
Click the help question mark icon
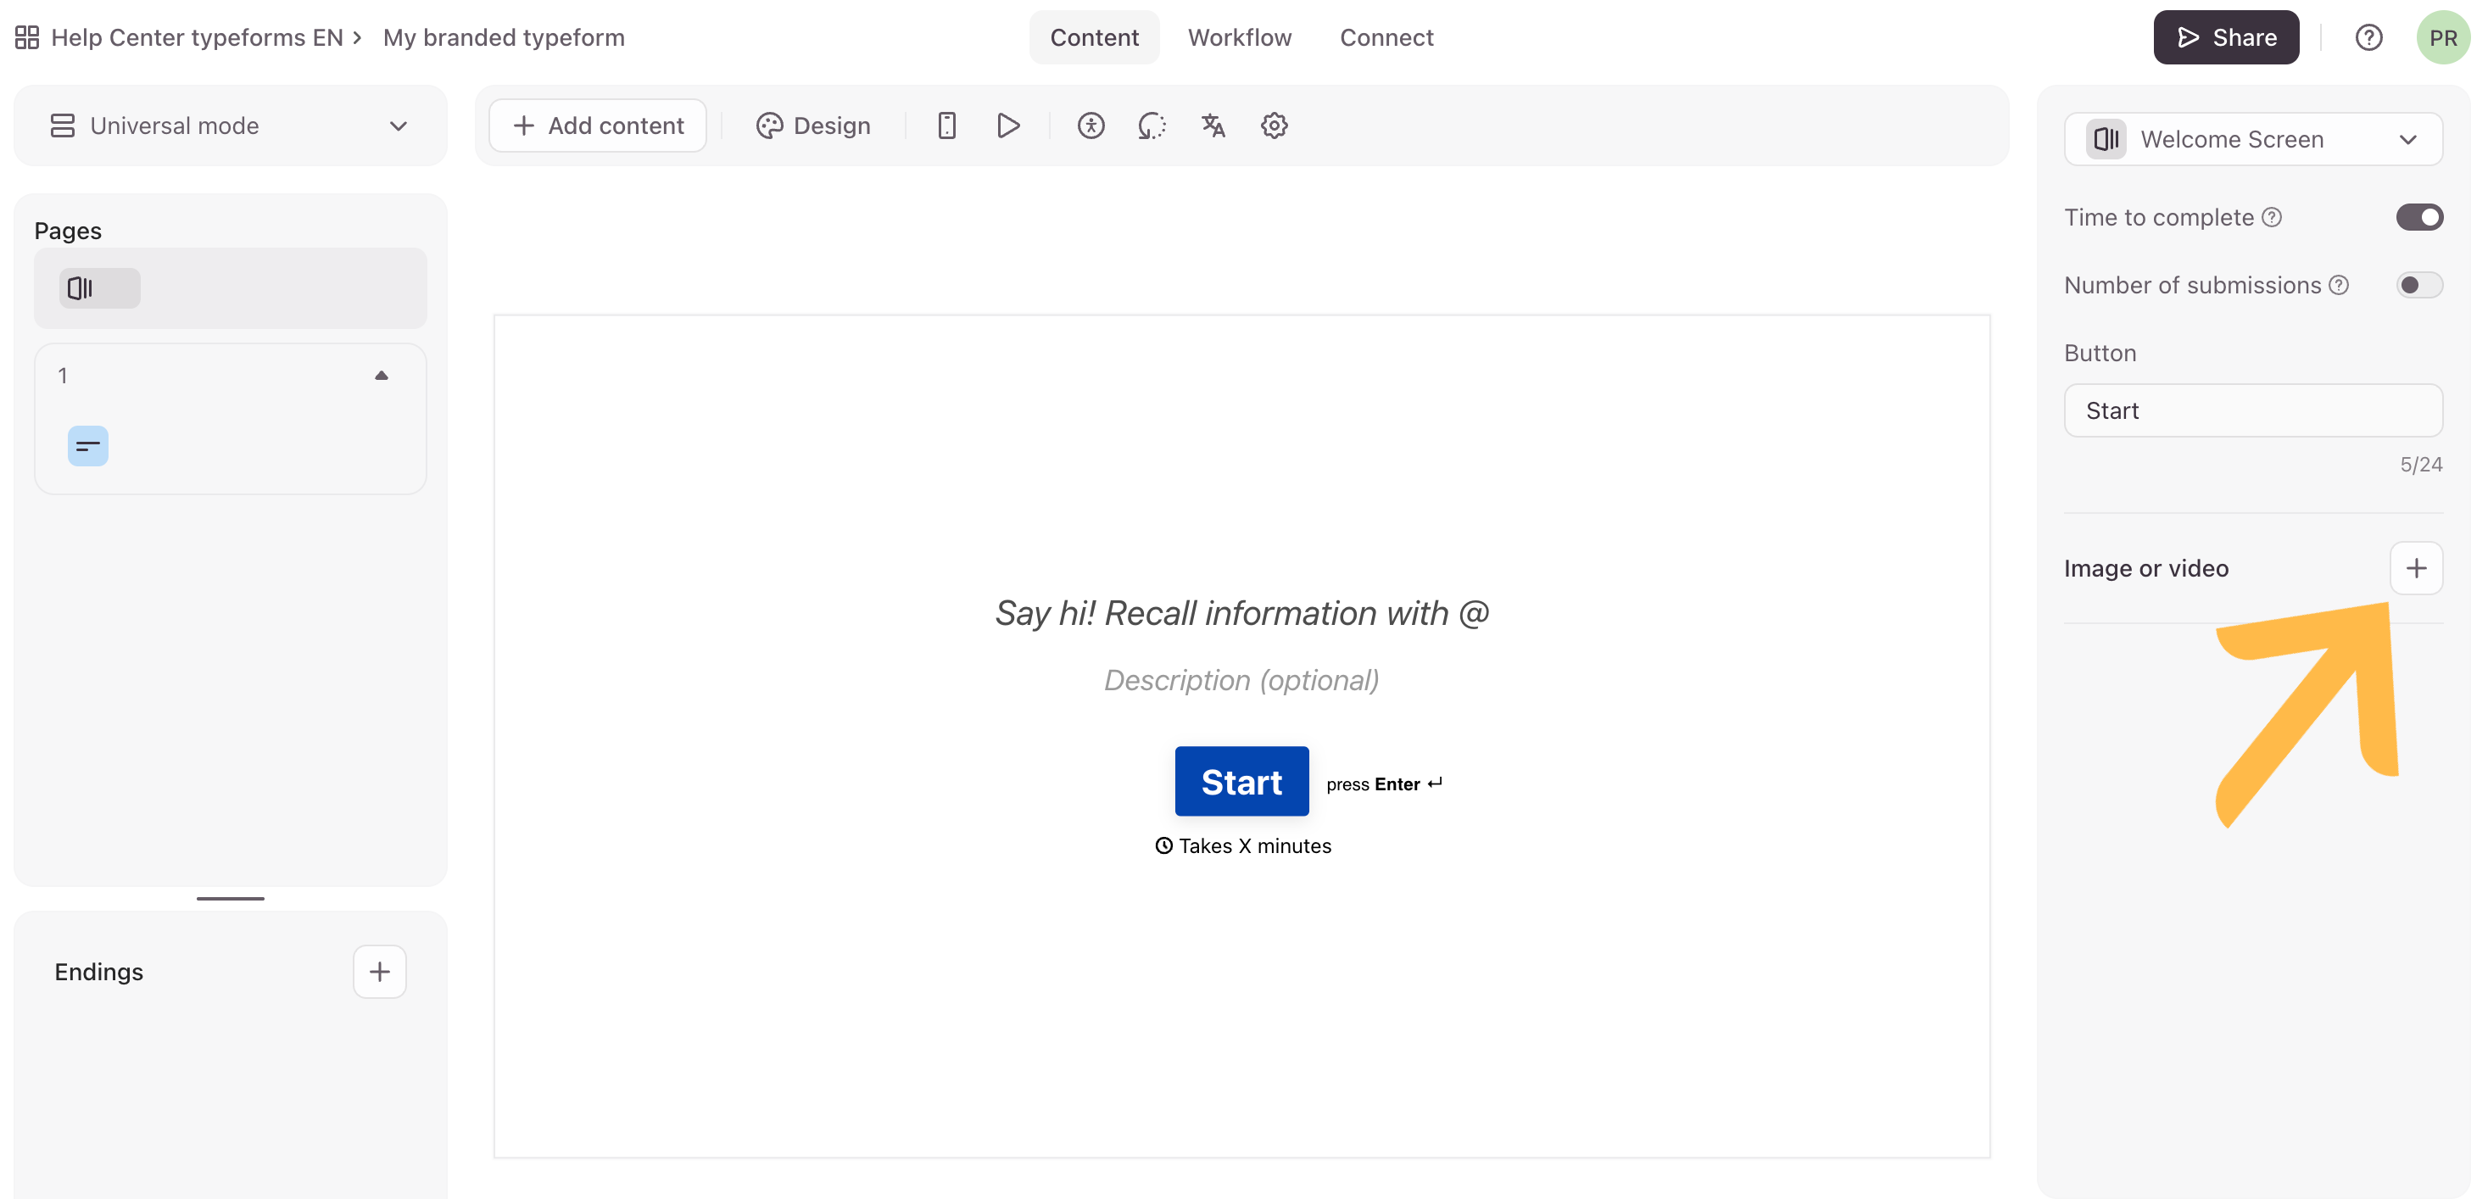(x=2368, y=37)
